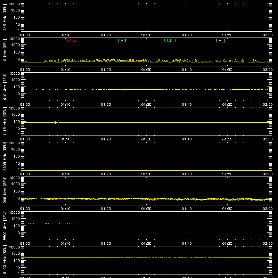Screen dimensions: 278x278
Task: Click the 01:30 time label below the 410 MHz plot
Action: pos(146,70)
